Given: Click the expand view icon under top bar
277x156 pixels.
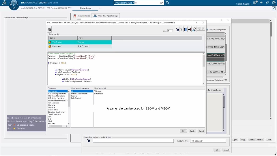Looking at the screenshot, I should 274,8.
